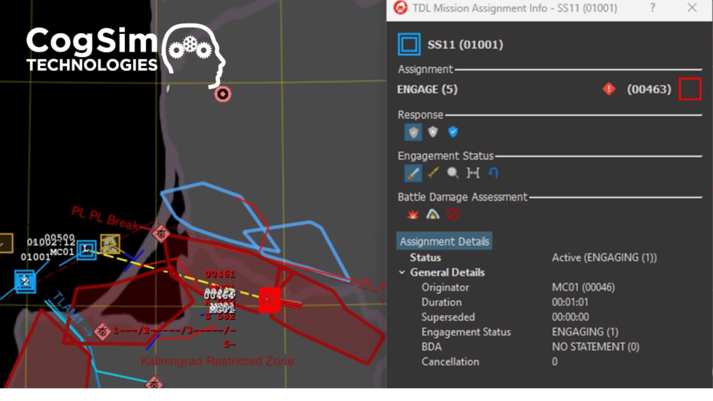713x401 pixels.
Task: Click the arch with spark BDA icon
Action: (433, 214)
